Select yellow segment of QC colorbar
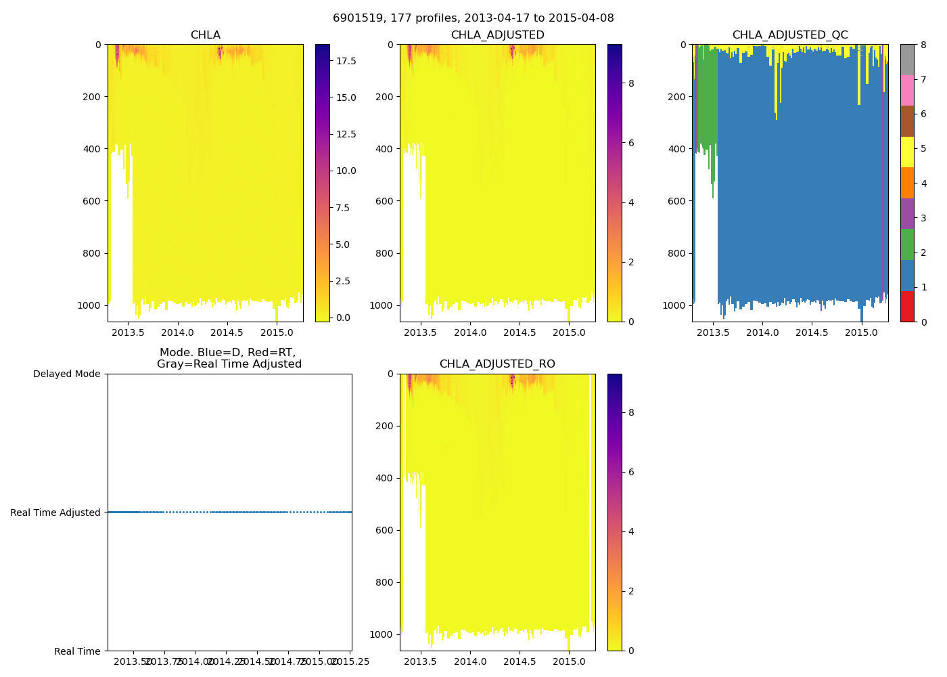The height and width of the screenshot is (677, 947). 907,152
